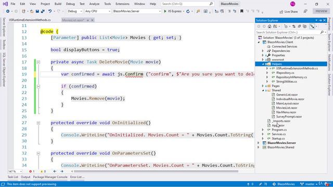
Task: Click the user account avatar icon
Action: [292, 4]
